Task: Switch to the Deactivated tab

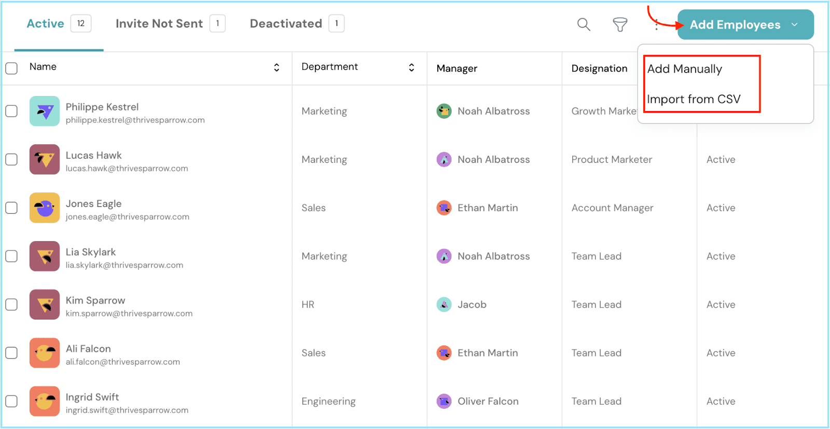Action: coord(286,24)
